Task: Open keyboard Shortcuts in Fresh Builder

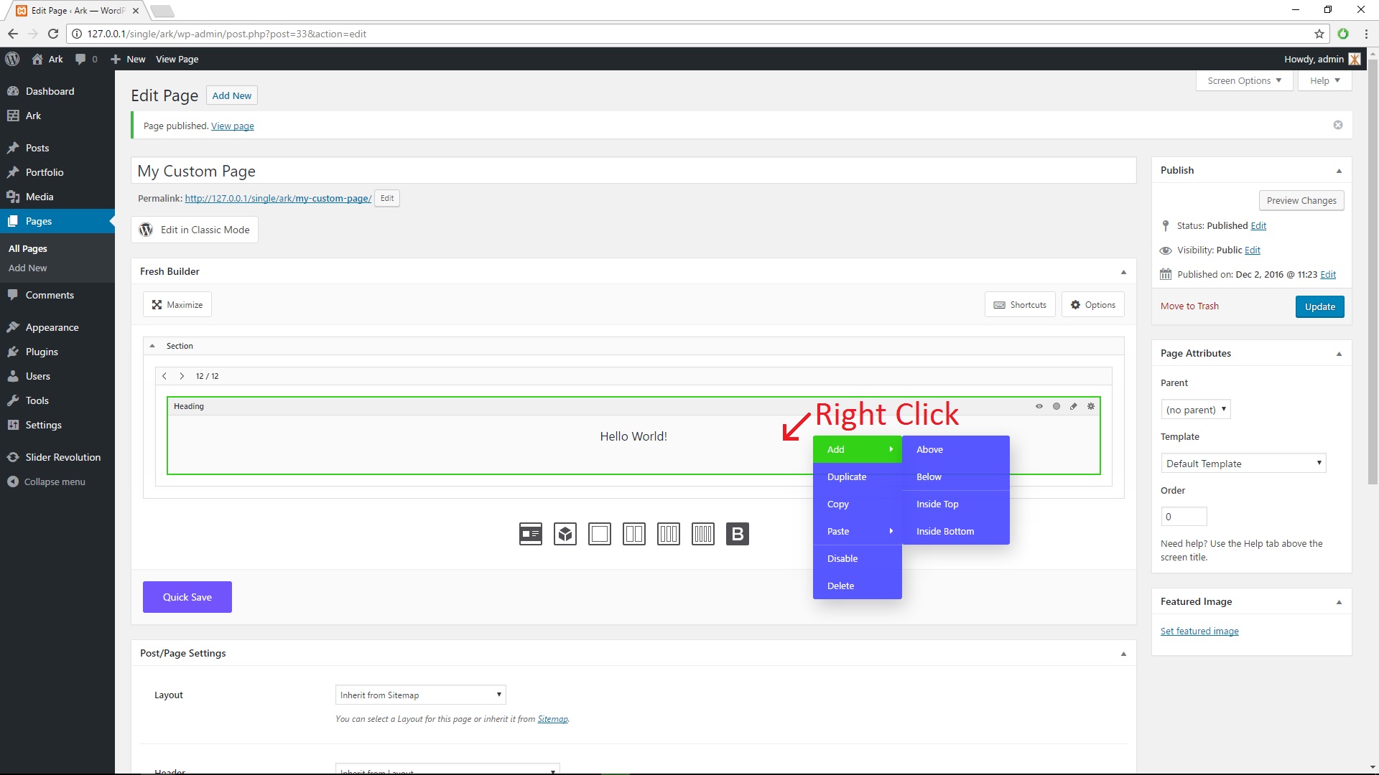Action: pos(1020,304)
